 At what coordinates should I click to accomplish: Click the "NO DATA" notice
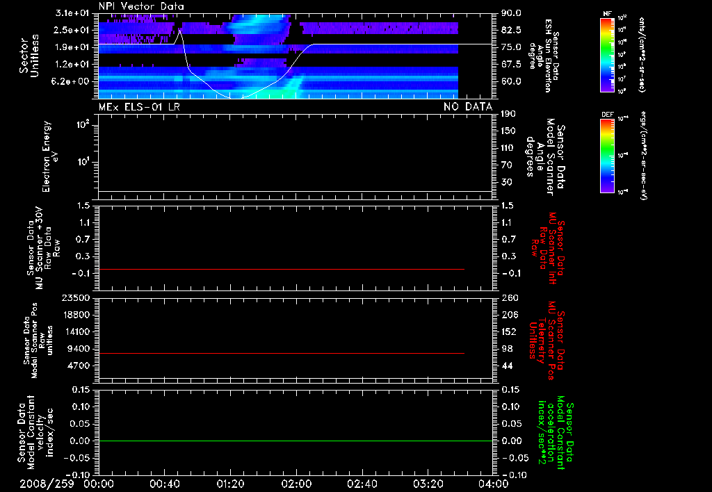click(x=468, y=107)
